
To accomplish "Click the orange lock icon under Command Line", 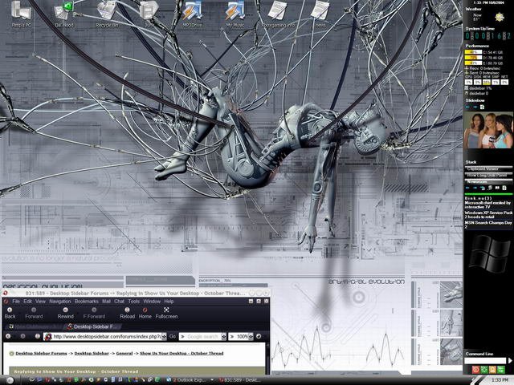I will click(492, 370).
